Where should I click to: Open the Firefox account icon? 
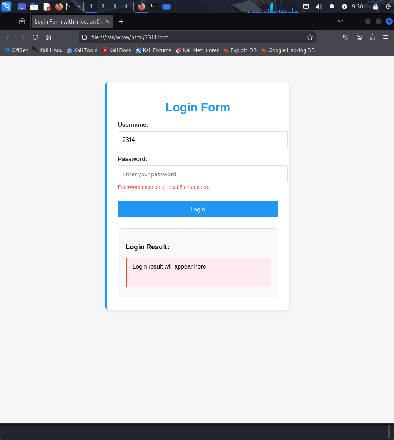pos(359,37)
